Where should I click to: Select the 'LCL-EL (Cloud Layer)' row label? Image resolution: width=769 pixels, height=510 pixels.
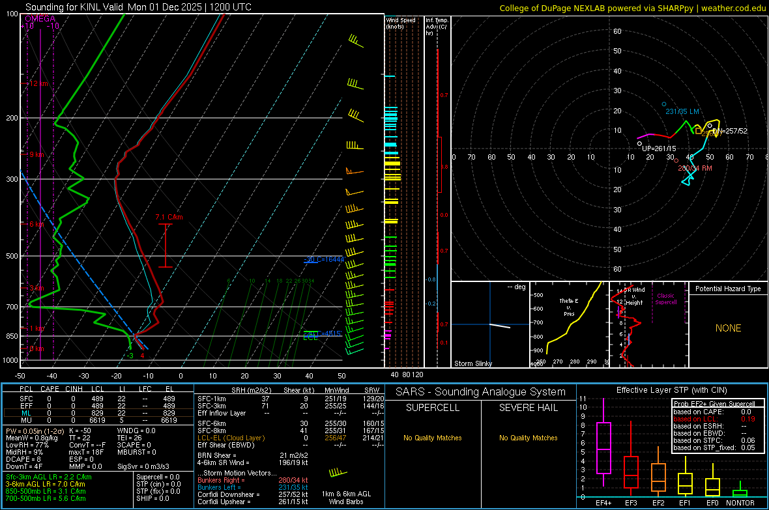(231, 438)
